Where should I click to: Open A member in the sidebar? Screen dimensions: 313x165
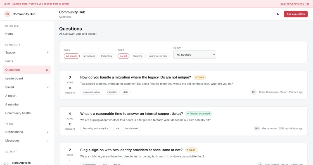click(27, 104)
